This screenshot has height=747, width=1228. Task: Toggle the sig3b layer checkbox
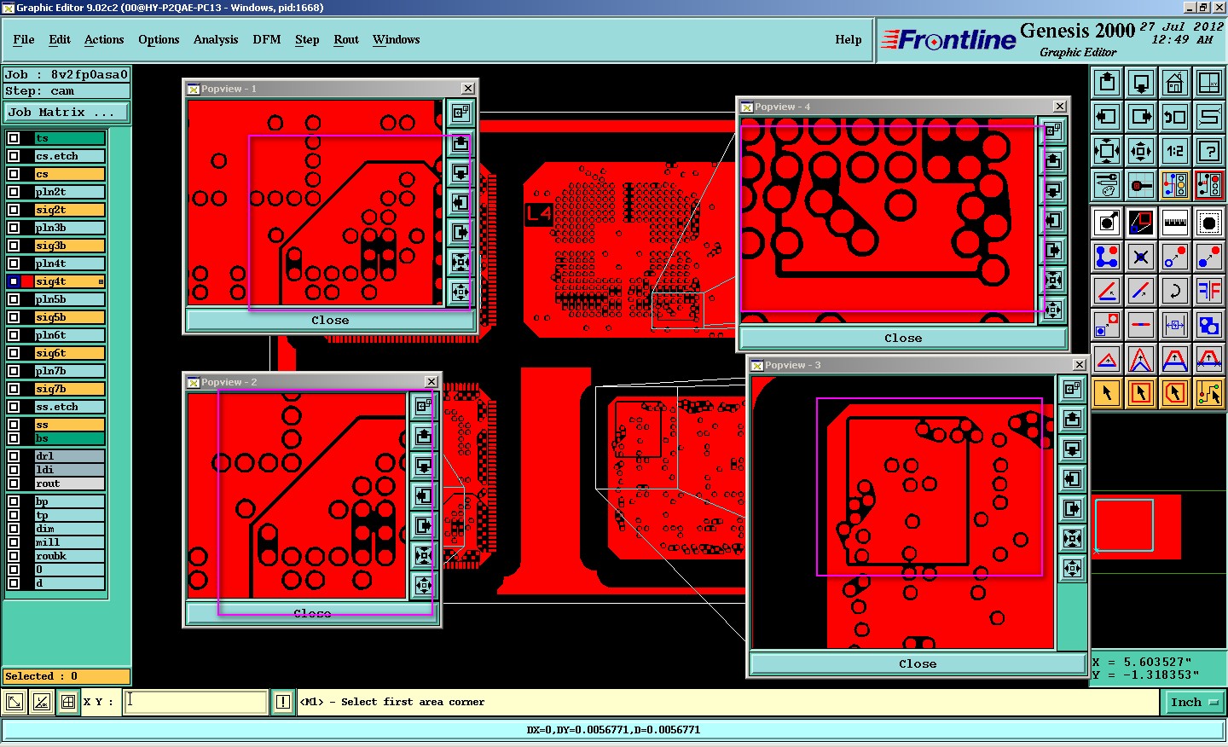tap(14, 246)
